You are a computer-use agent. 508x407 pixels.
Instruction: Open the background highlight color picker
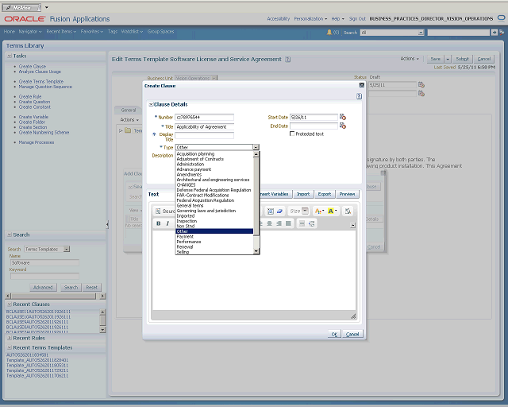pos(333,211)
